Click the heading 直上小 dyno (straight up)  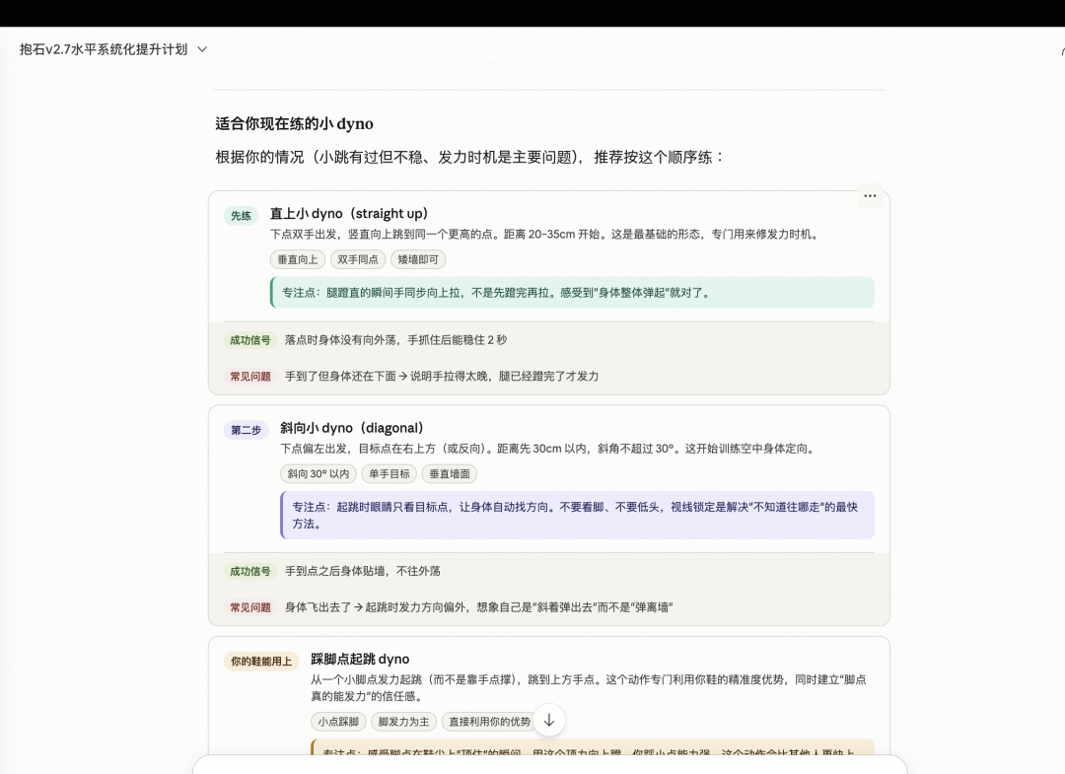[x=349, y=214]
